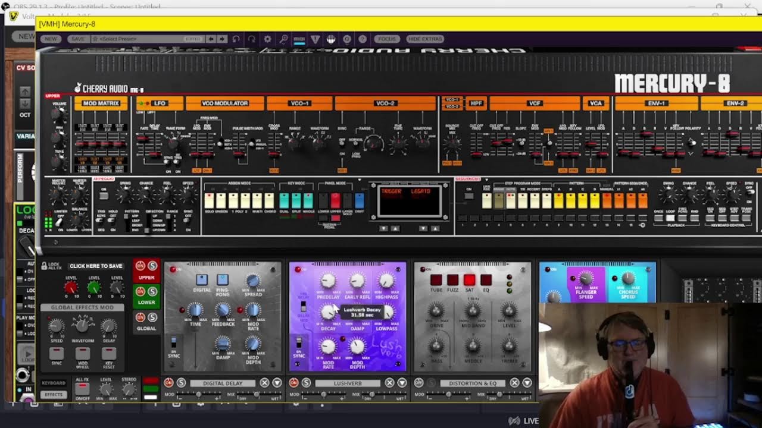Open the Select Preset dropdown

tap(146, 39)
